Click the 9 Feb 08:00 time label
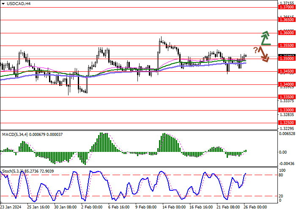296x211 pixels. 146,207
